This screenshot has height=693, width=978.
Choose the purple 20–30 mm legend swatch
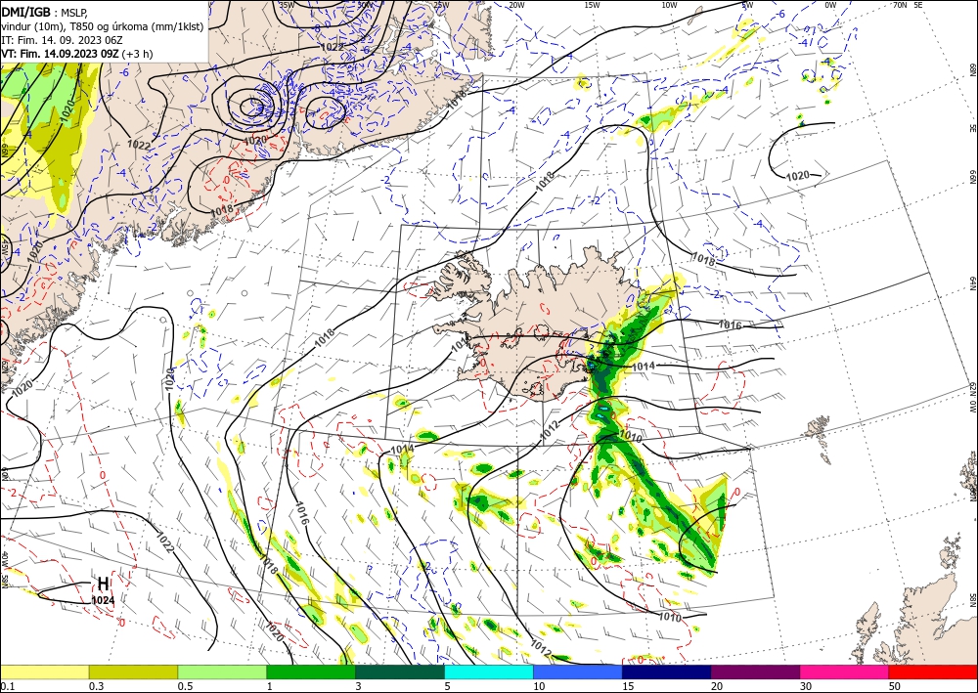(x=755, y=671)
